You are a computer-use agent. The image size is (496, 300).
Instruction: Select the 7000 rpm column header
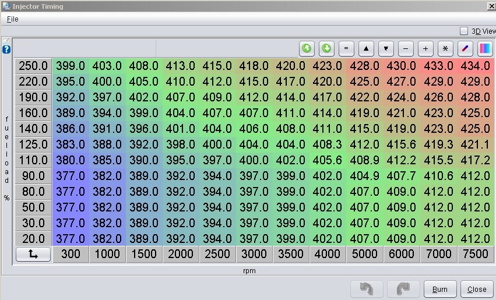[438, 254]
